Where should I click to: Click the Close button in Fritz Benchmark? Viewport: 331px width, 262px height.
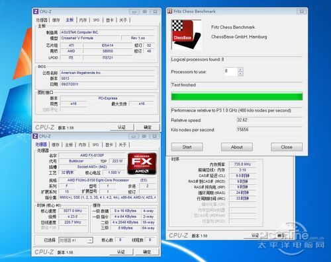coord(287,147)
